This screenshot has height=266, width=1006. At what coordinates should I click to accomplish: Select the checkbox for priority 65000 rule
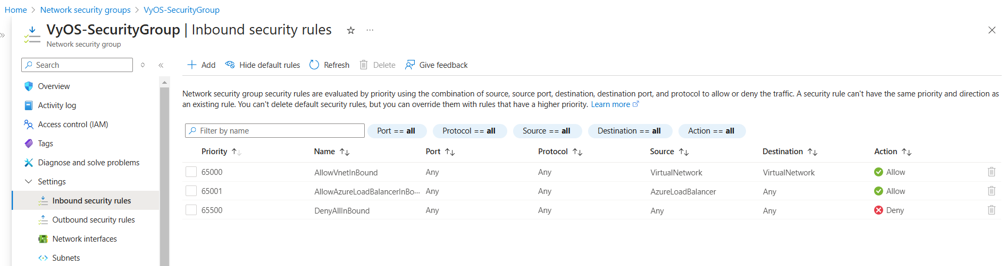click(191, 172)
